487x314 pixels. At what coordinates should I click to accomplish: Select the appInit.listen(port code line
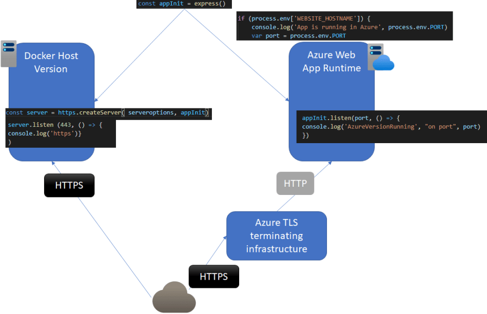click(x=347, y=118)
